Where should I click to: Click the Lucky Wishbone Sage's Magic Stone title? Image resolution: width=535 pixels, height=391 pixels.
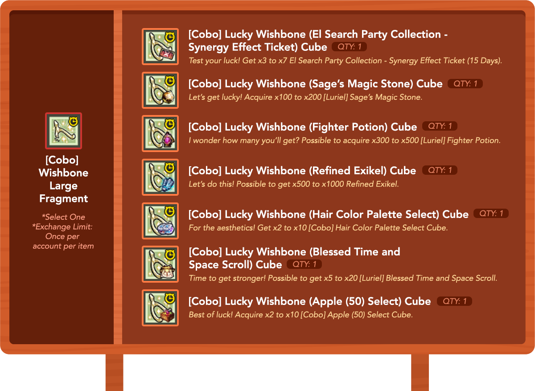[x=315, y=84]
